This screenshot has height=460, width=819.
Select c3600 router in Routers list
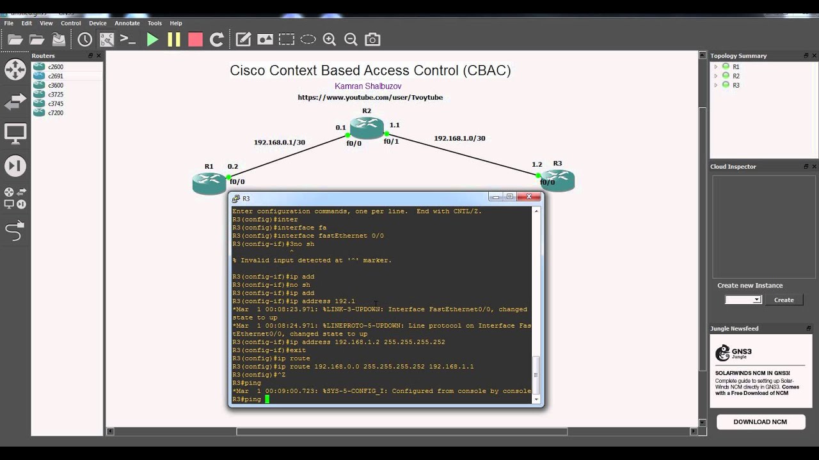coord(67,85)
